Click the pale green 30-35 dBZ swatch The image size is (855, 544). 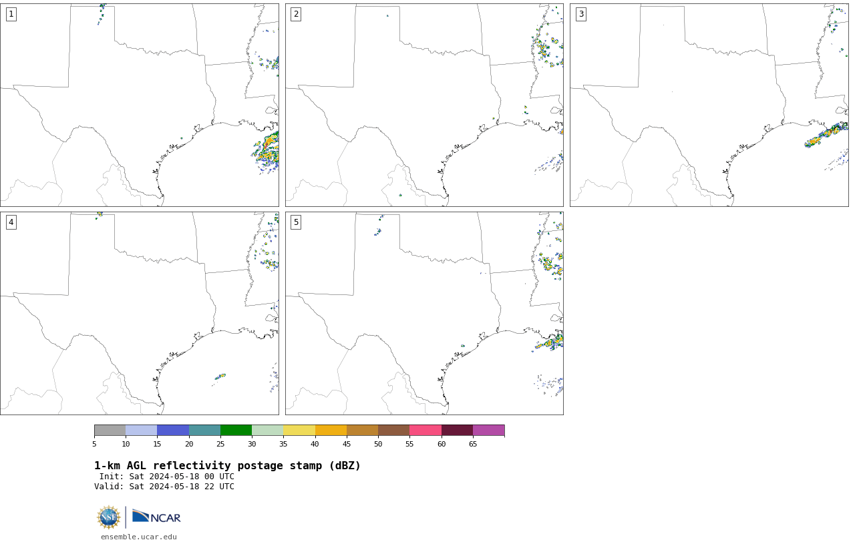pos(267,430)
